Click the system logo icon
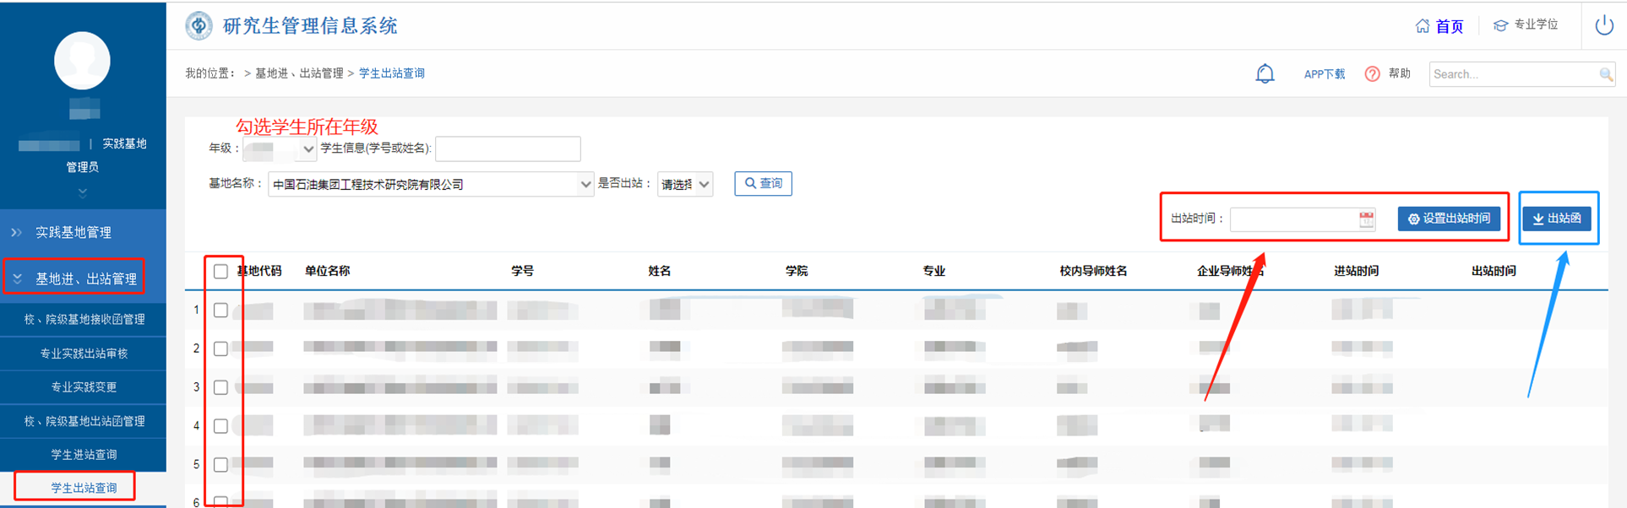The image size is (1627, 508). click(199, 25)
